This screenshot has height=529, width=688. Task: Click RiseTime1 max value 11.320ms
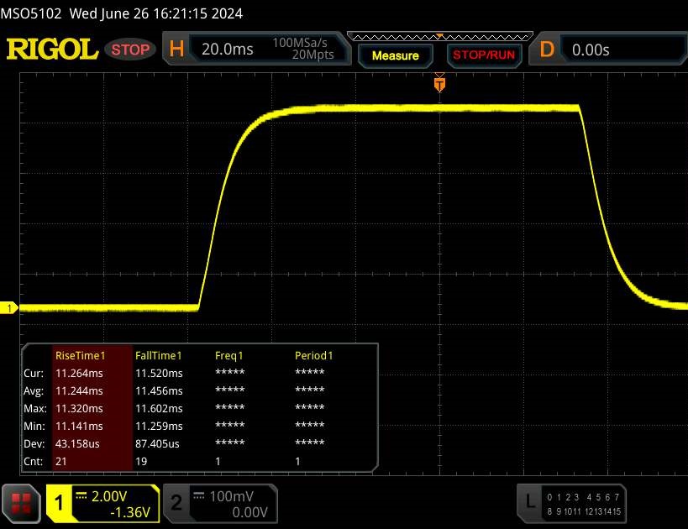[x=79, y=408]
